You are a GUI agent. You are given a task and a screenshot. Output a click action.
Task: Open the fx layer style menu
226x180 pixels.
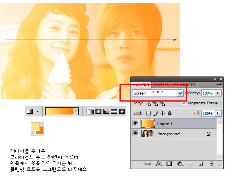point(159,164)
